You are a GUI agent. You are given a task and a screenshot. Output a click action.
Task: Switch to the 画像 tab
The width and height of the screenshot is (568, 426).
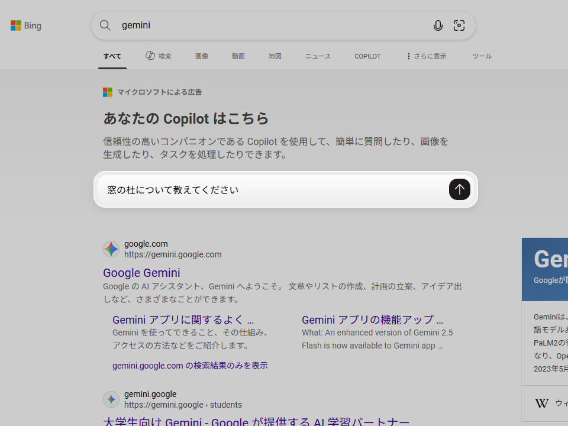click(x=202, y=56)
